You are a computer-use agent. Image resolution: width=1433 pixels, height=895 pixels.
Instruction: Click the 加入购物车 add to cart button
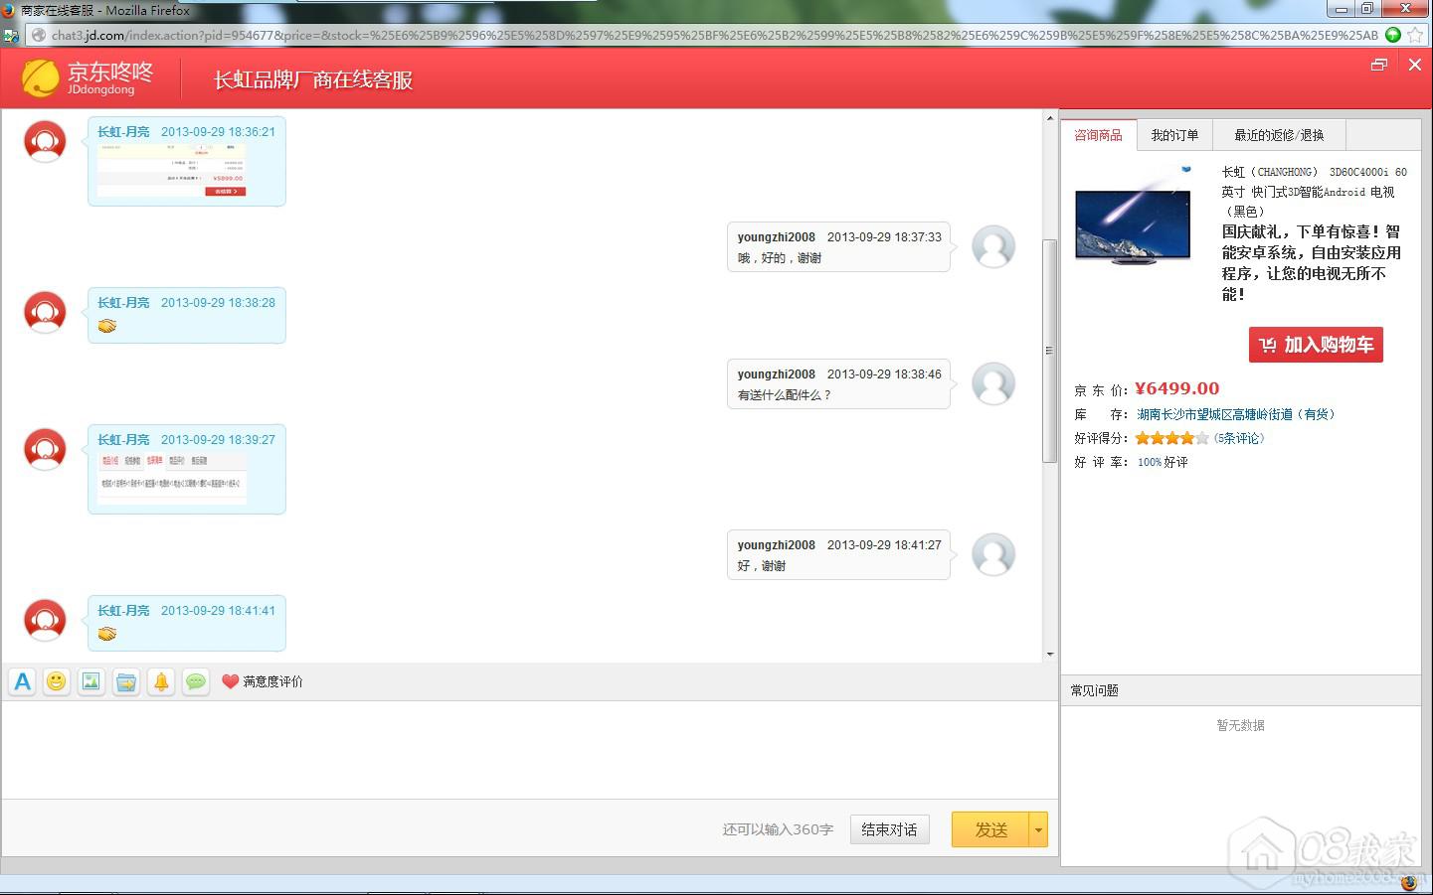pyautogui.click(x=1316, y=345)
